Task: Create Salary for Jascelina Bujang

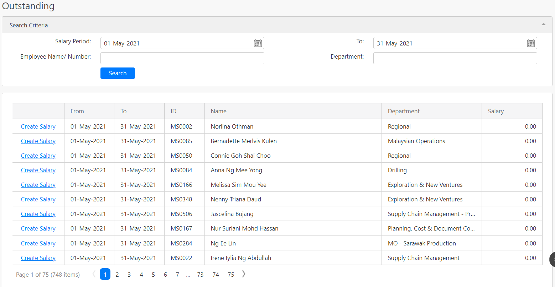Action: (38, 214)
